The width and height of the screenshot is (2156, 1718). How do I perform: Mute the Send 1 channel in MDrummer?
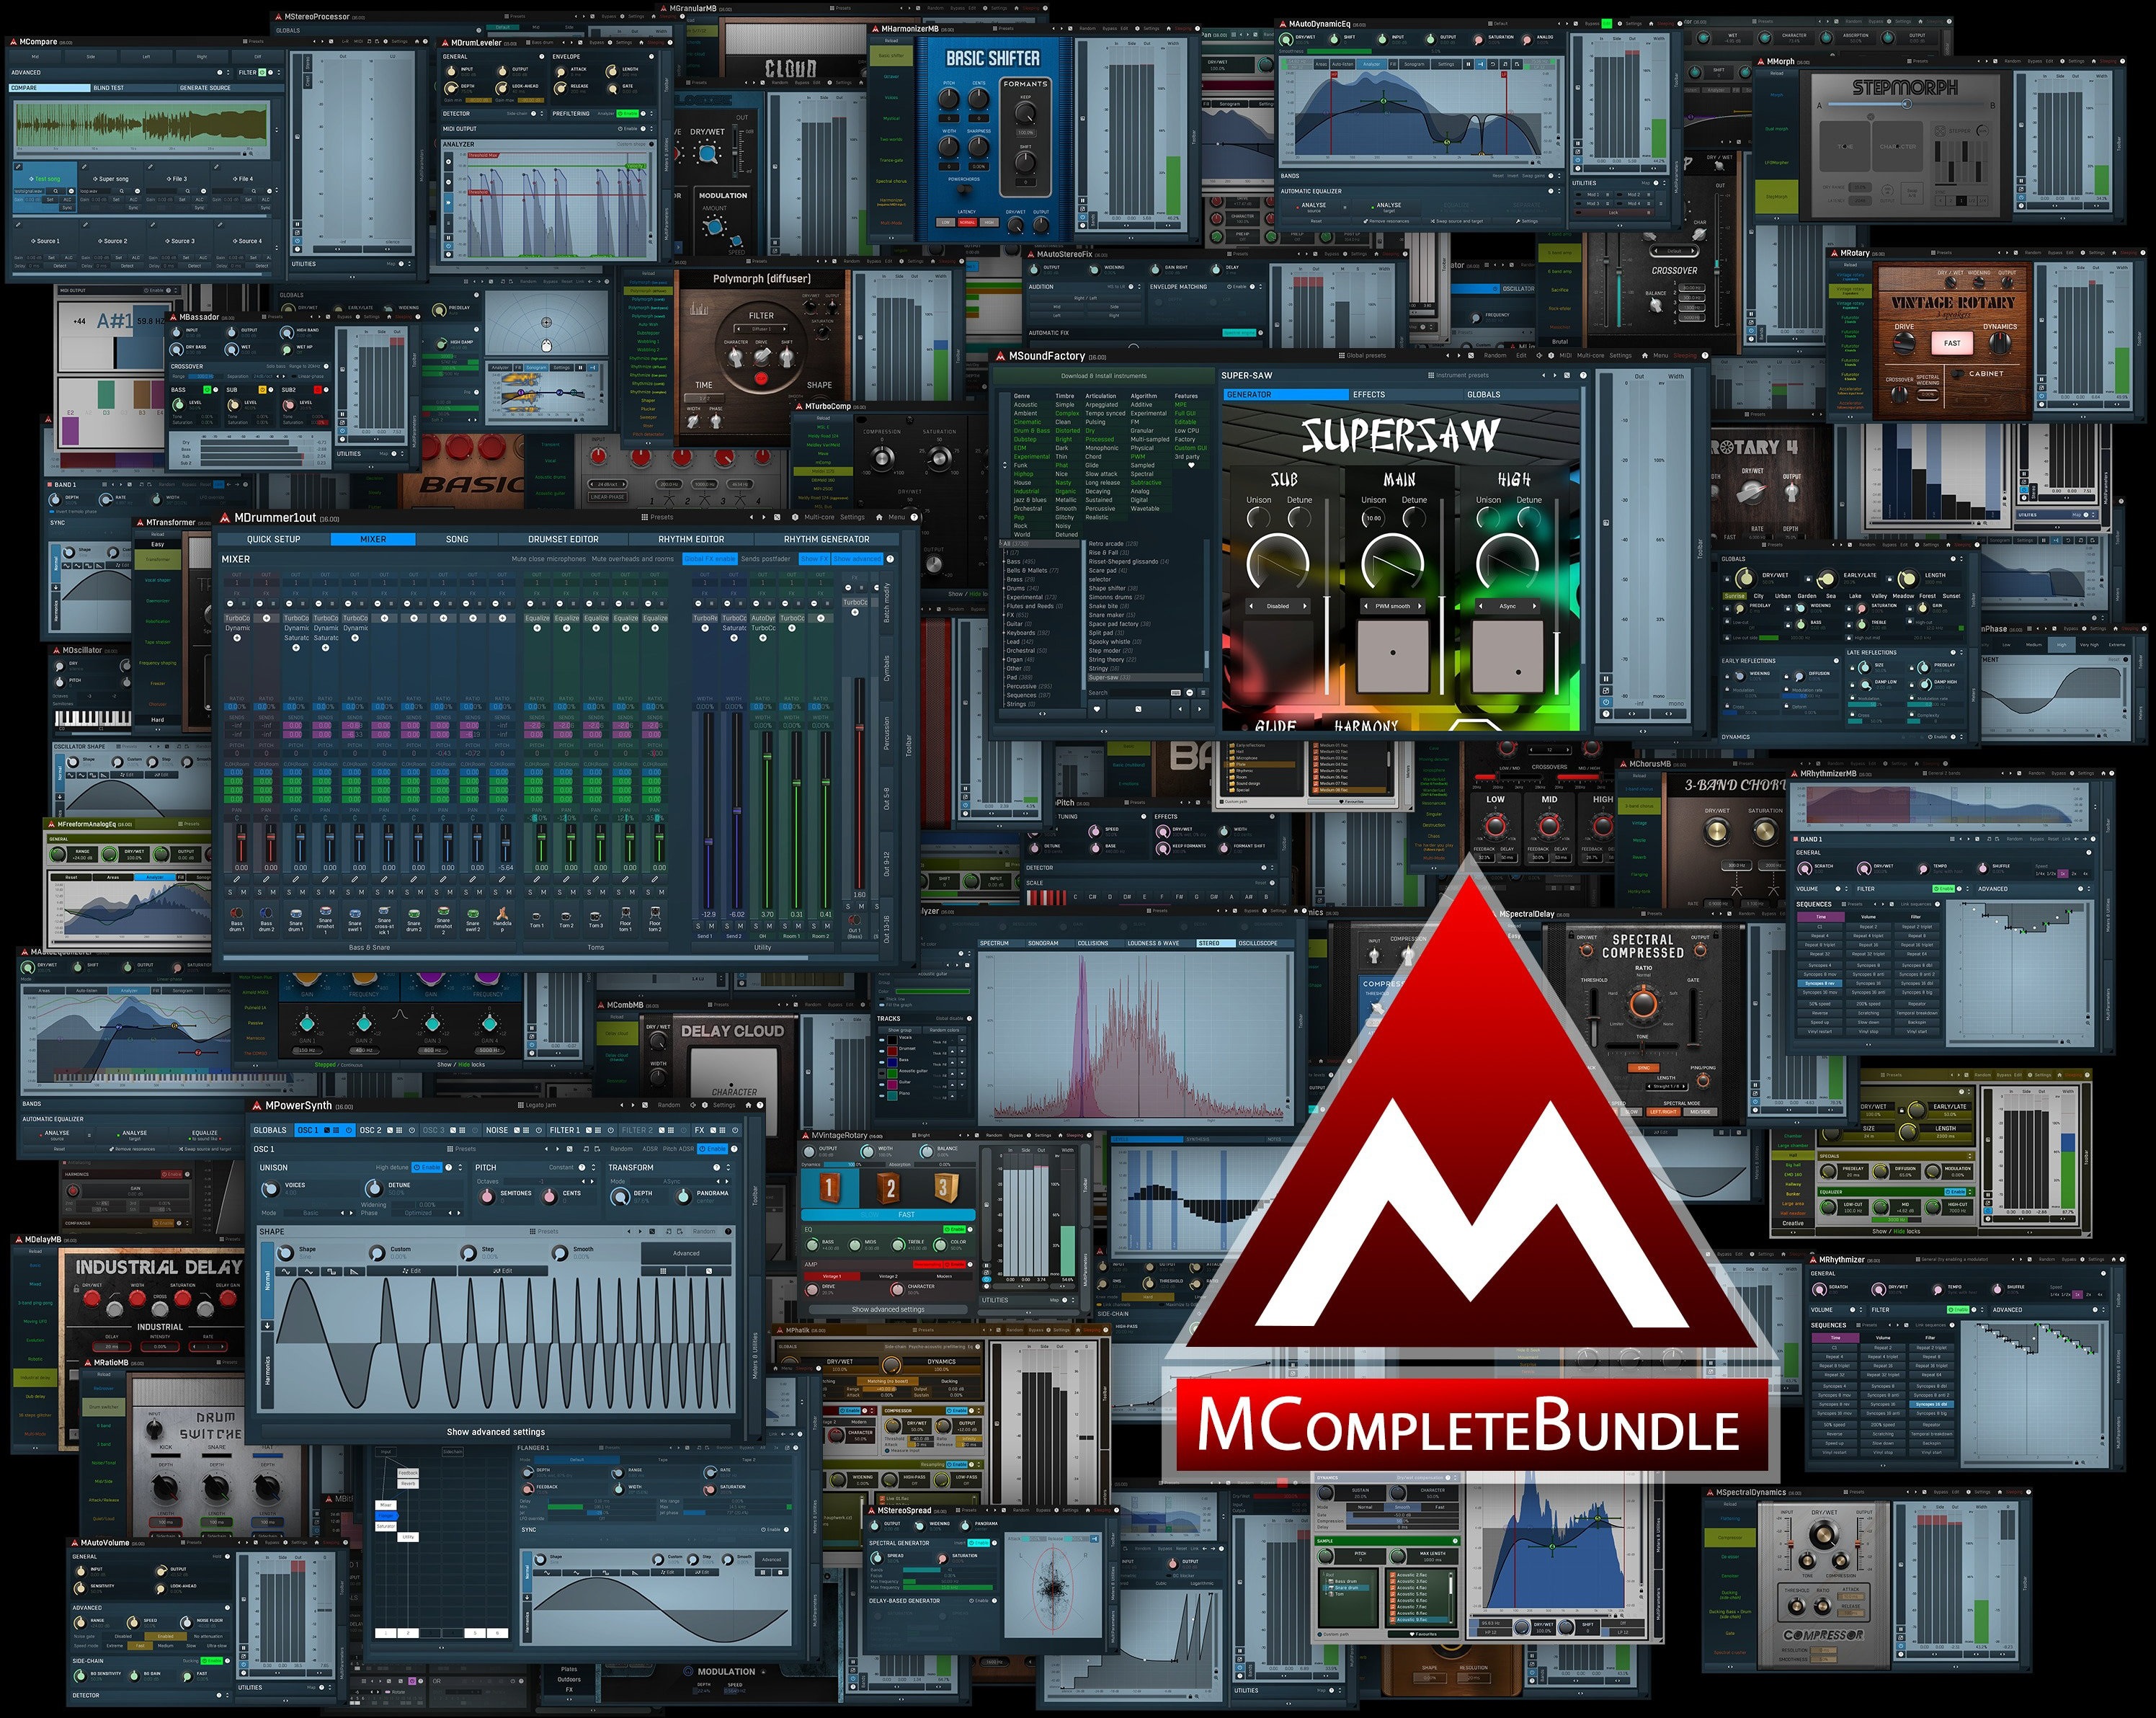coord(712,926)
